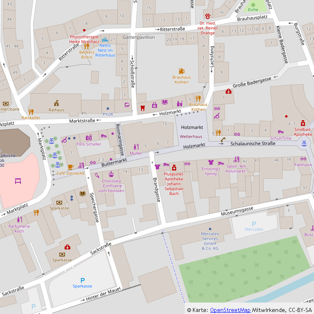Click the Schalaunische Straße label
314x314 pixels.
(253, 144)
